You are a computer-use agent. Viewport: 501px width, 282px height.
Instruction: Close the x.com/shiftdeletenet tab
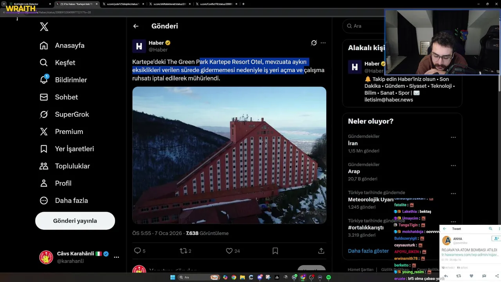point(189,4)
